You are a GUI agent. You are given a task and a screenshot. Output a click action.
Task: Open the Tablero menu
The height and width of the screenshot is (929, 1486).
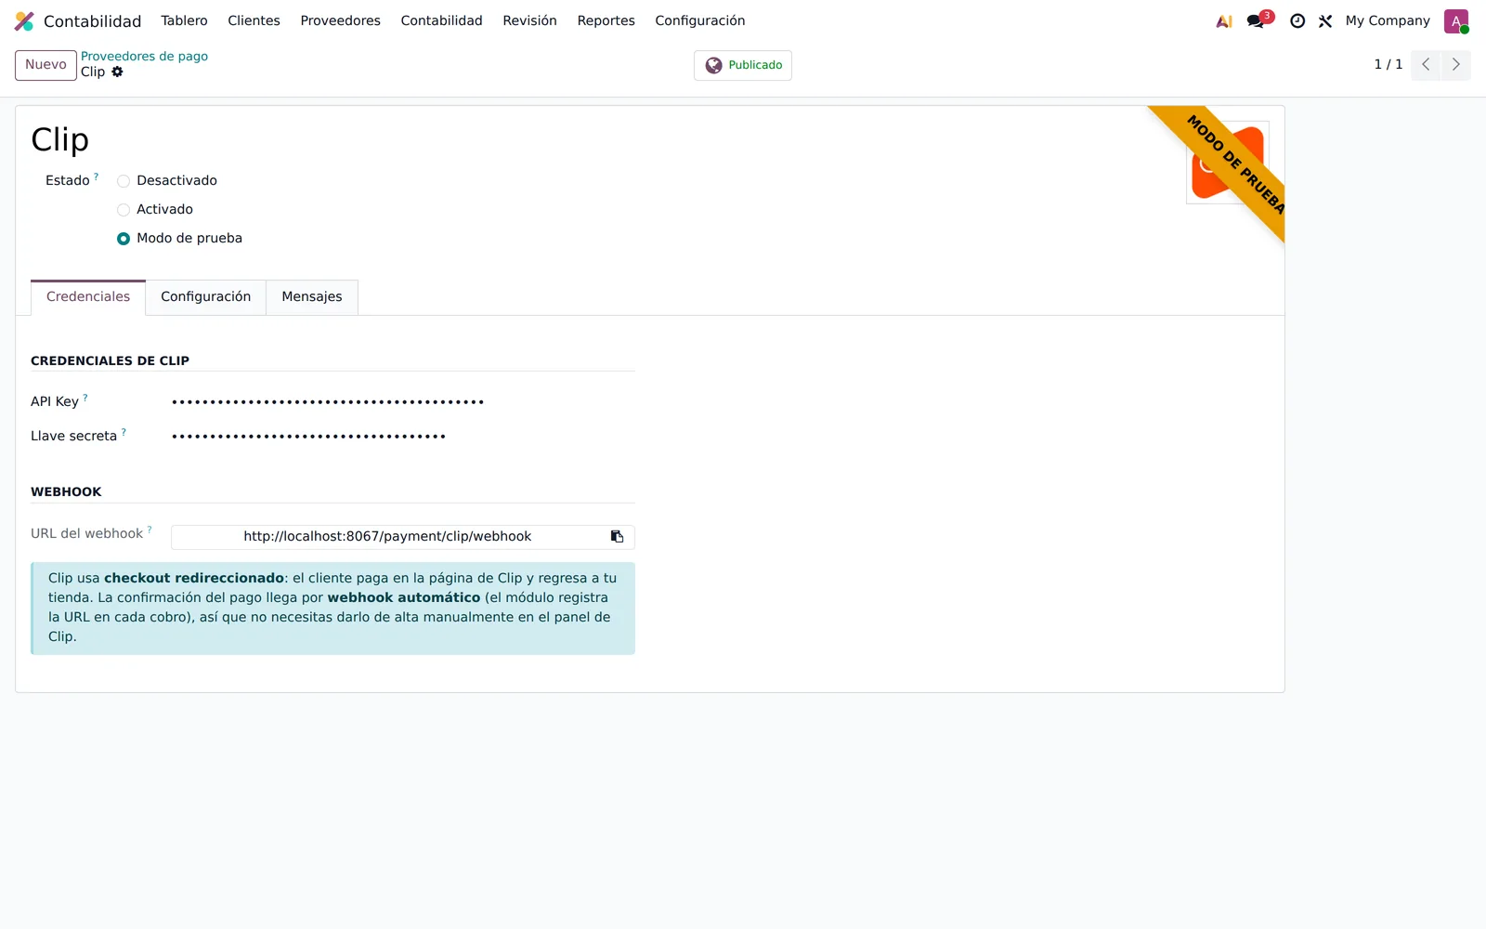(184, 20)
